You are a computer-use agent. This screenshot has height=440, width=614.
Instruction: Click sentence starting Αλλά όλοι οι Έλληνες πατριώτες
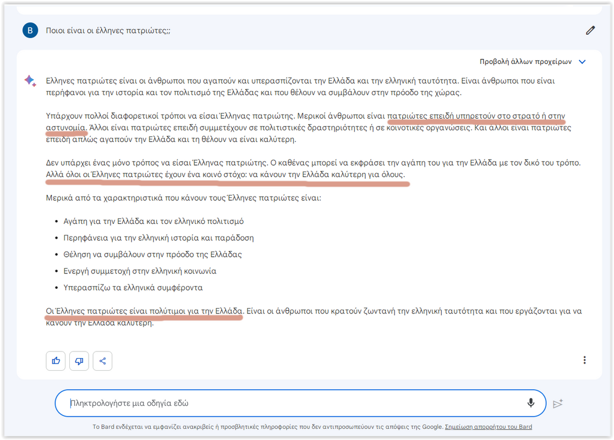coord(226,174)
